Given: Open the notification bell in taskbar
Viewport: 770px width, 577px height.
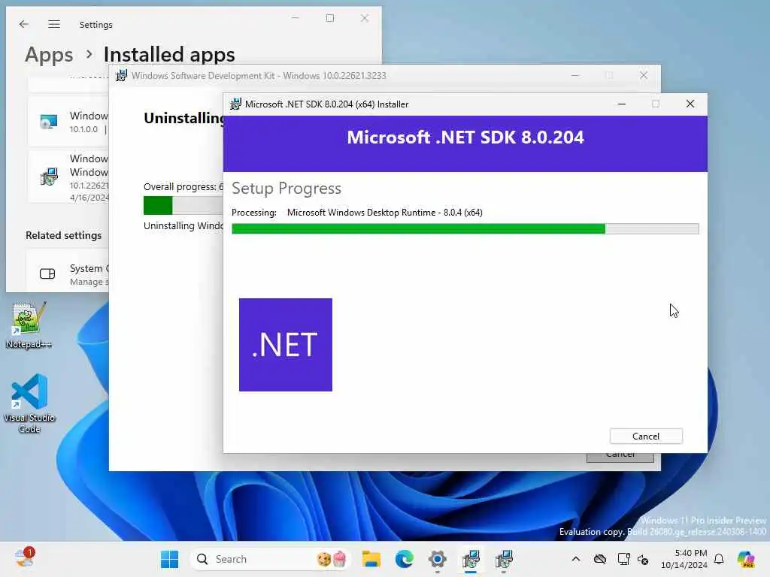Looking at the screenshot, I should (719, 559).
